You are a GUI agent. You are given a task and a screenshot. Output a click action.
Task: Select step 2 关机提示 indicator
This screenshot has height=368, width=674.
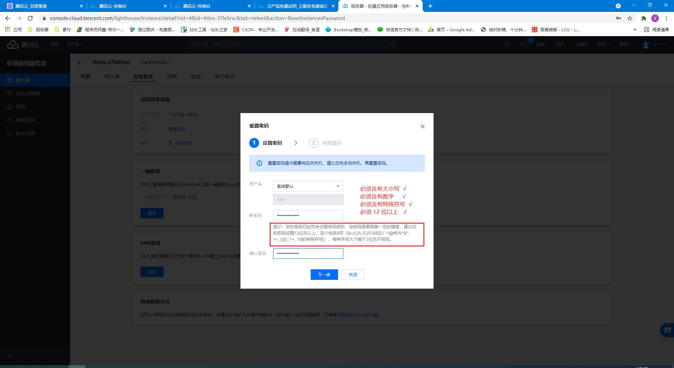(x=325, y=143)
